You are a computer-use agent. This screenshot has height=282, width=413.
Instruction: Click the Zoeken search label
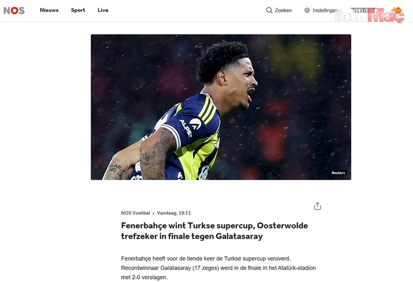[x=283, y=10]
